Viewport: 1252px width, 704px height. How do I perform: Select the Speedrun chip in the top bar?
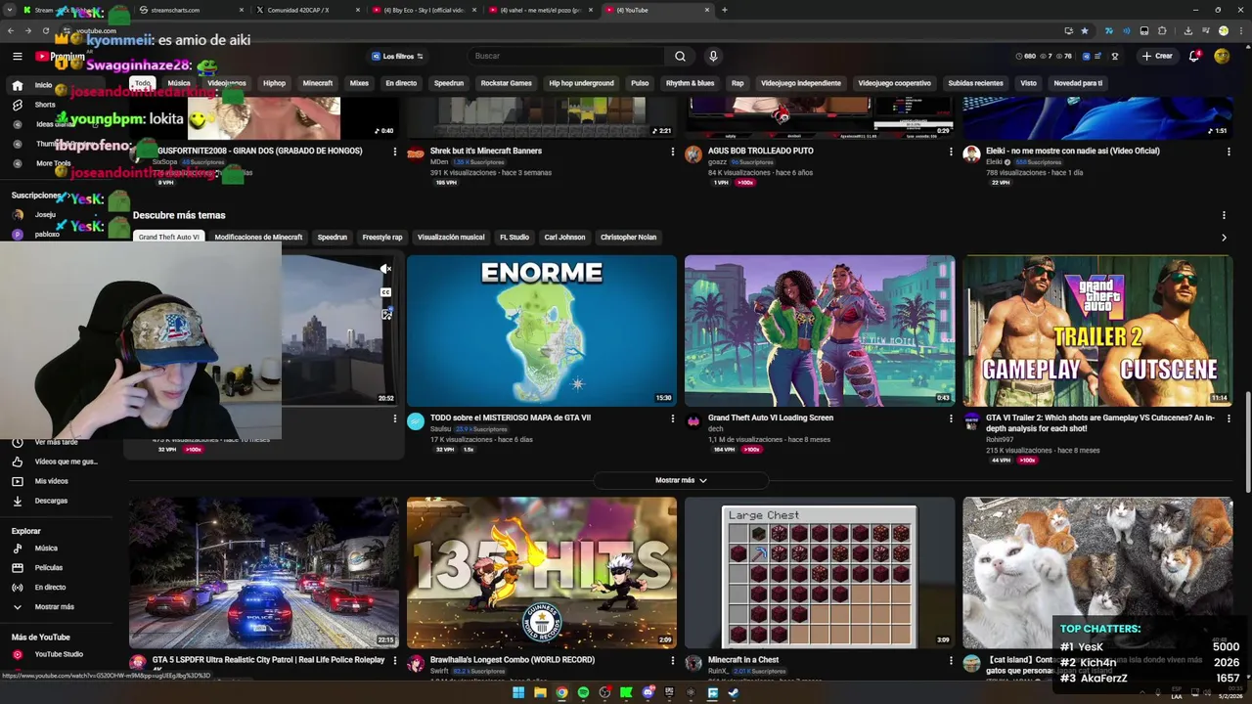(x=449, y=83)
